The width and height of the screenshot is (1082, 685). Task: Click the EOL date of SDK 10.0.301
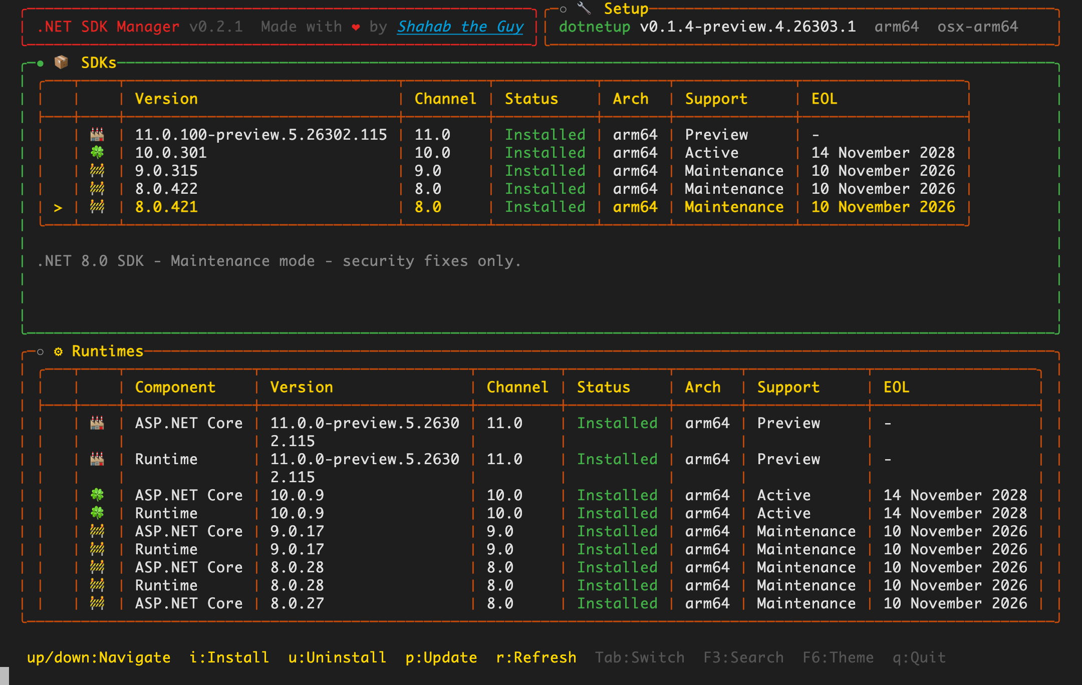coord(883,153)
